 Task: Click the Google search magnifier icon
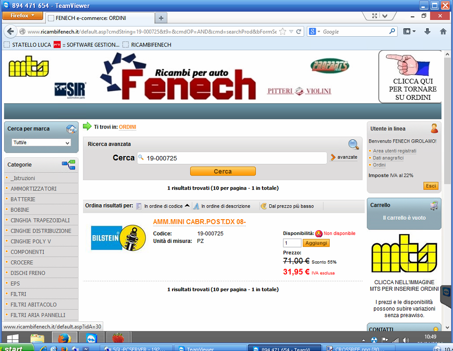click(x=392, y=31)
